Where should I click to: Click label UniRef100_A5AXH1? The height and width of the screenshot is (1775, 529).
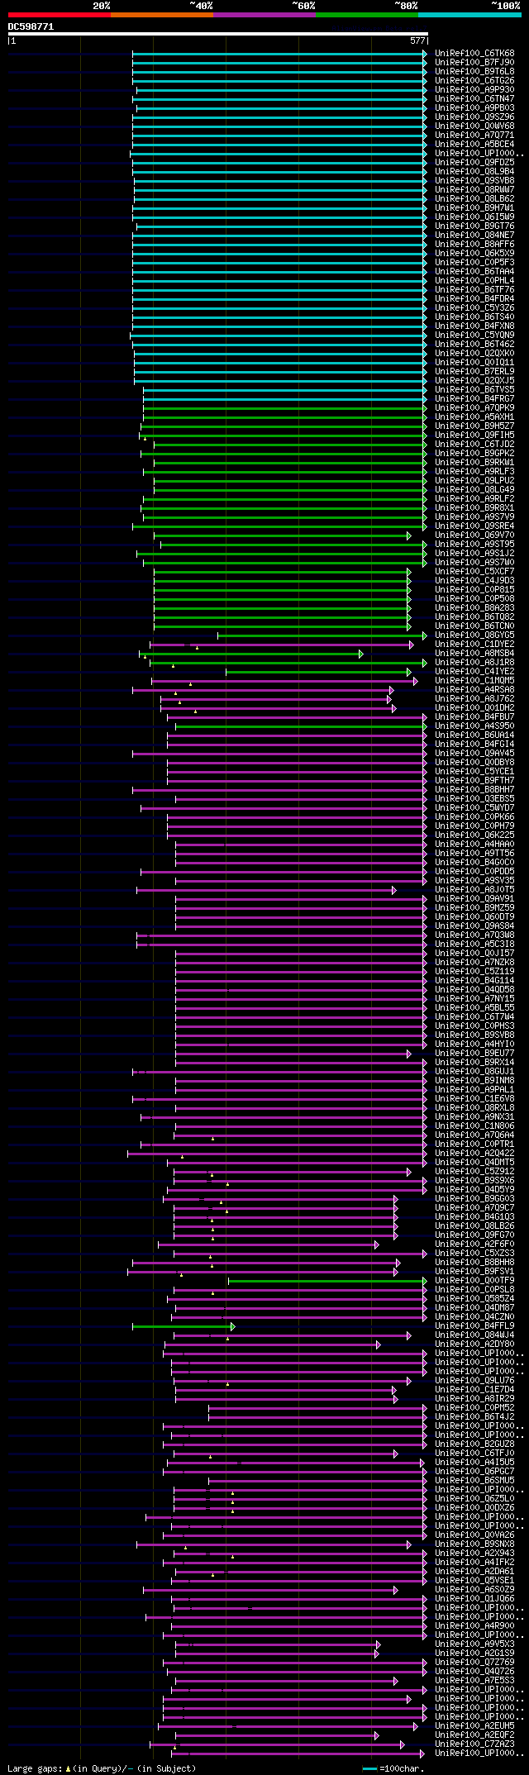click(x=474, y=416)
